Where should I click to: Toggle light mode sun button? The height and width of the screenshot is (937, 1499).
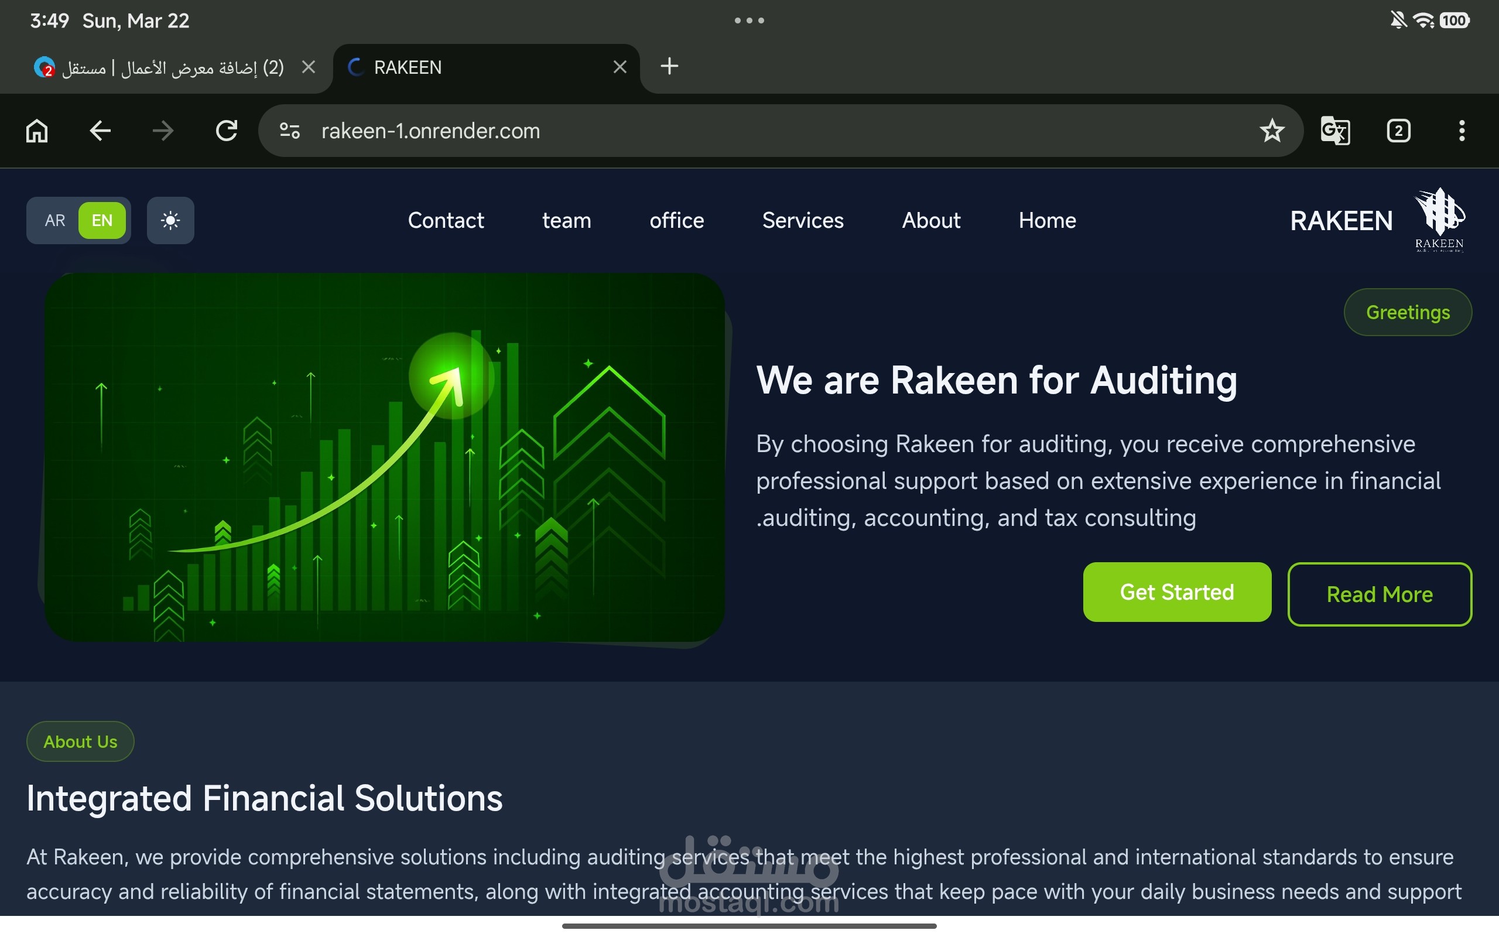click(170, 221)
